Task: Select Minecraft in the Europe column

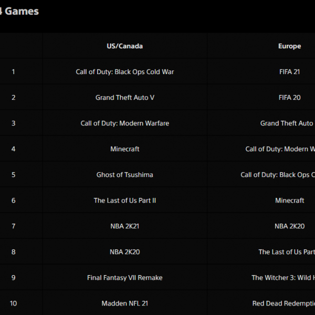Action: pos(289,201)
